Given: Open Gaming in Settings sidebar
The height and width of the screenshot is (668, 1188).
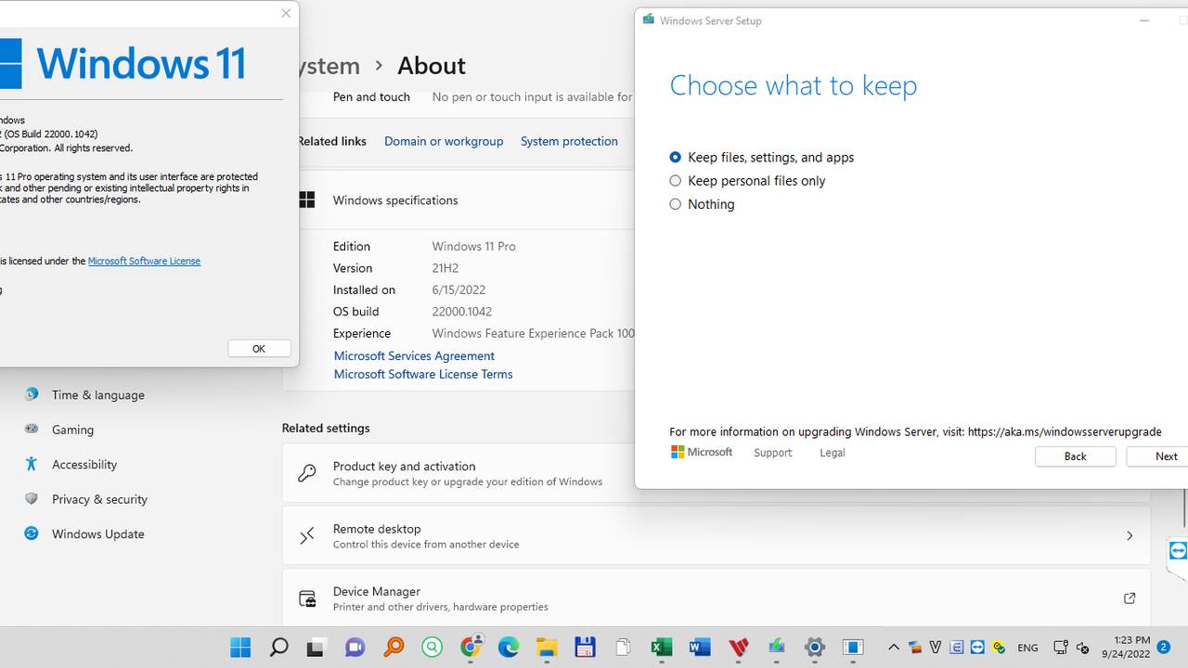Looking at the screenshot, I should point(72,430).
